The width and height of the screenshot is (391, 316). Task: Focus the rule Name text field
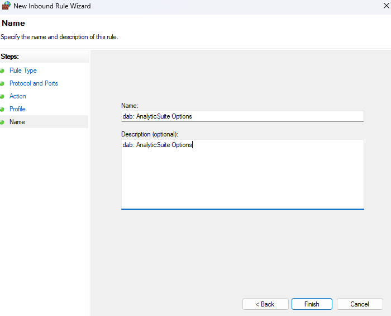click(242, 116)
